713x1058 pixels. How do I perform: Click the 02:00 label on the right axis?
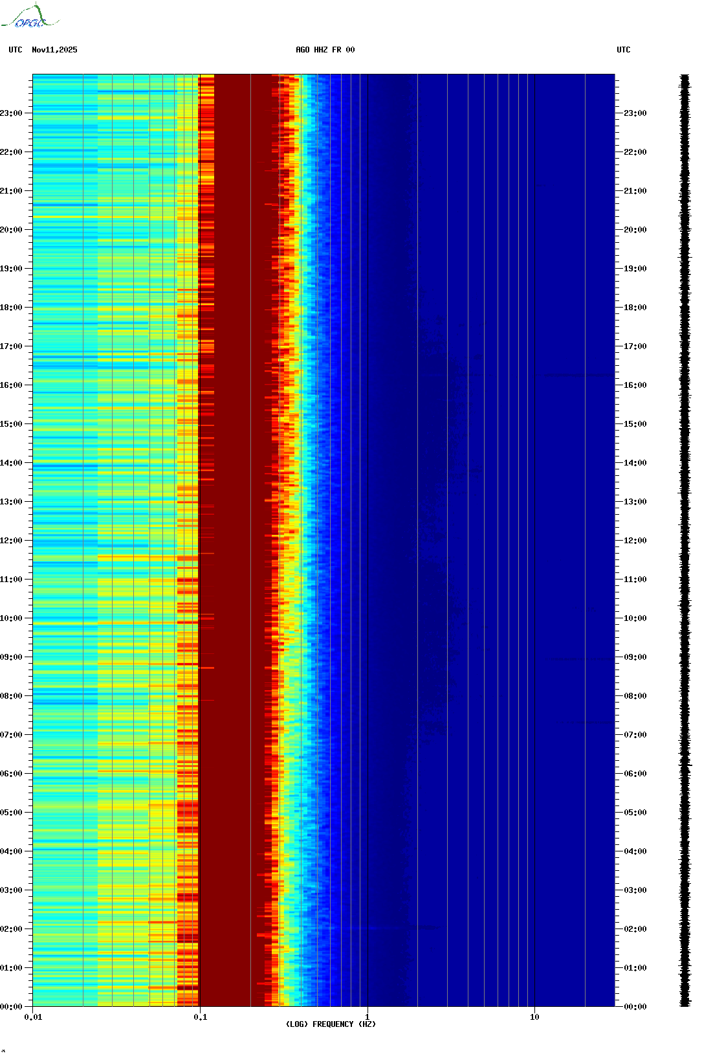click(635, 929)
